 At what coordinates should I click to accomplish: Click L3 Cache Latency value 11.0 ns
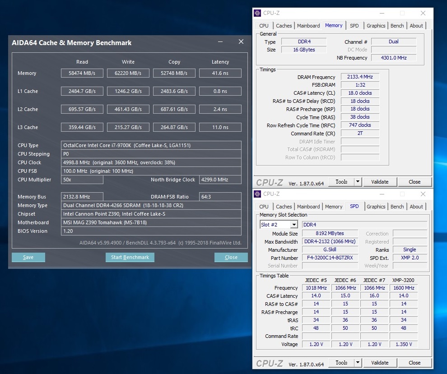(220, 127)
